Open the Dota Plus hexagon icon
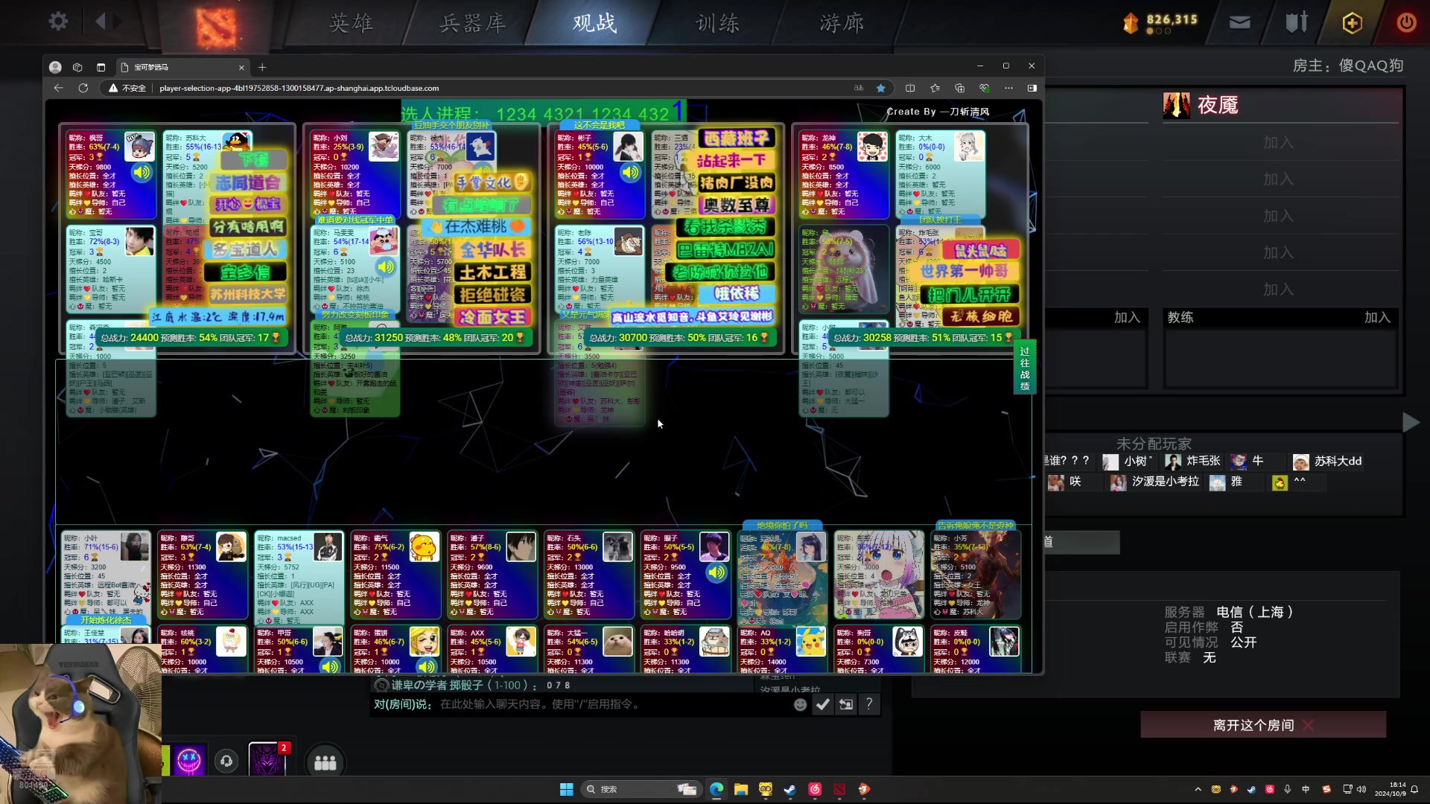 tap(1353, 23)
